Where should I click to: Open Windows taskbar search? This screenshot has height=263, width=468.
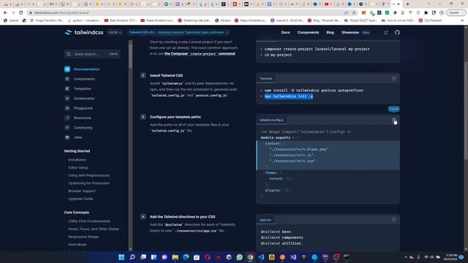click(x=132, y=257)
